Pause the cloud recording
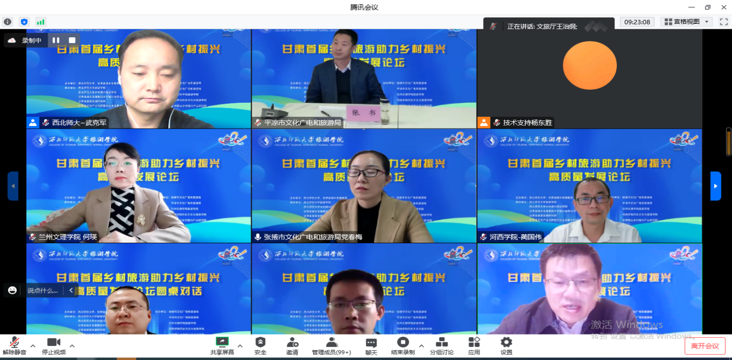Image resolution: width=732 pixels, height=360 pixels. point(56,41)
